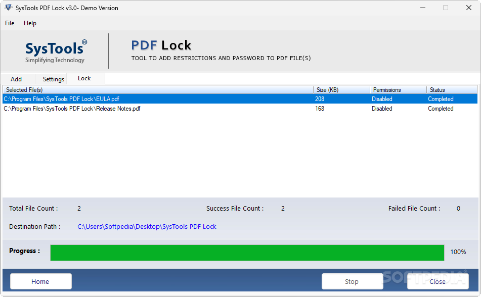Sort by Size (KB) column header

pos(342,90)
